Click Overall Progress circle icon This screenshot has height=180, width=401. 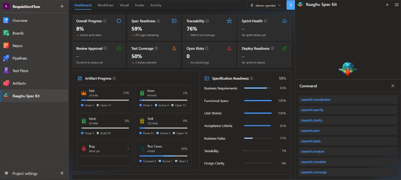tap(119, 21)
